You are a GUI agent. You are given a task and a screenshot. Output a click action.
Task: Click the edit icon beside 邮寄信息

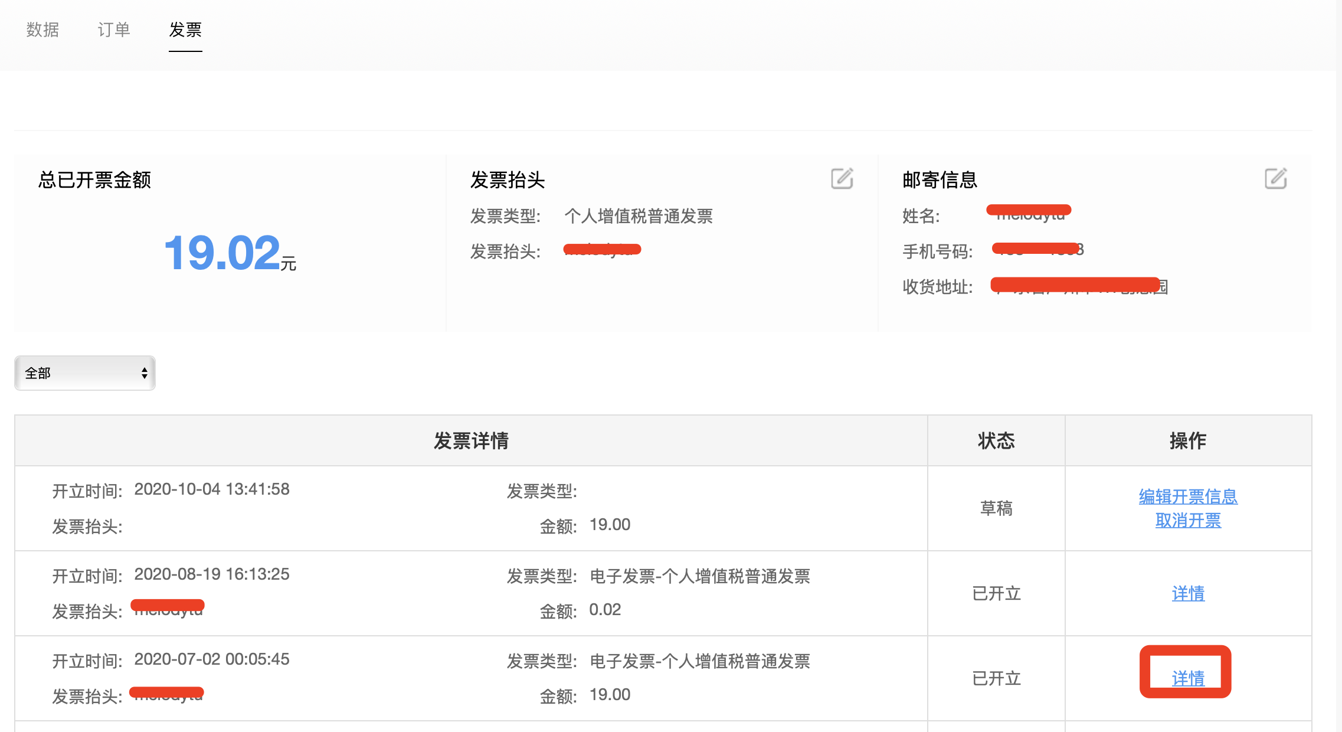pos(1275,178)
